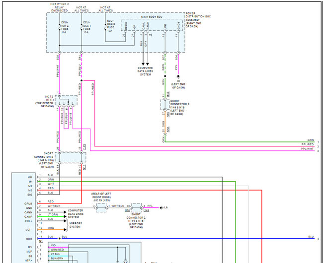This screenshot has width=323, height=263.
Task: Click the MIRRORS SYSTEM label
Action: (x=76, y=225)
